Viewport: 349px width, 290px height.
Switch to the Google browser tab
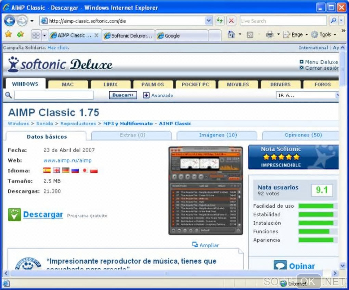[182, 36]
